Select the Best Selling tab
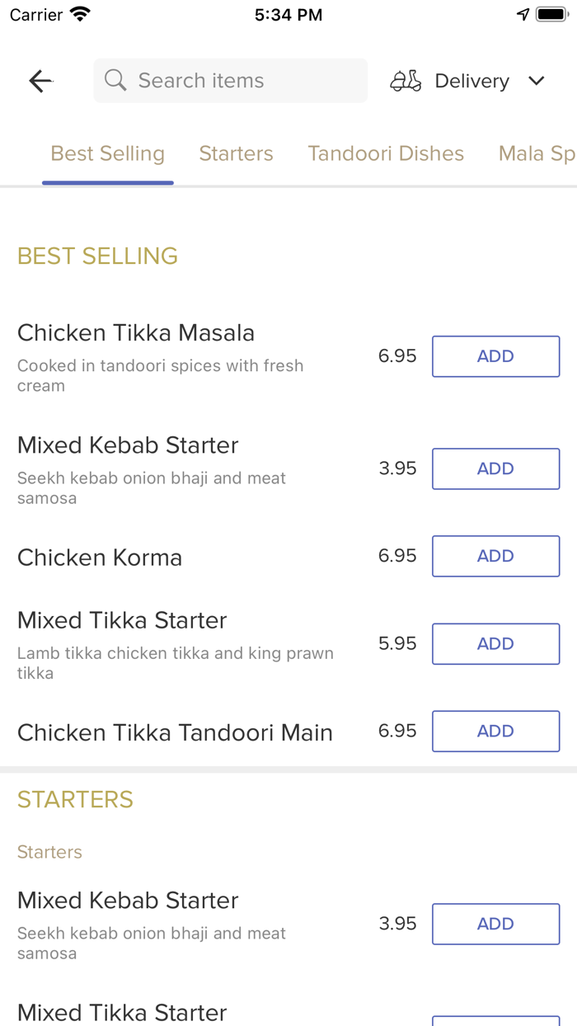Viewport: 577px width, 1026px height. pos(107,153)
